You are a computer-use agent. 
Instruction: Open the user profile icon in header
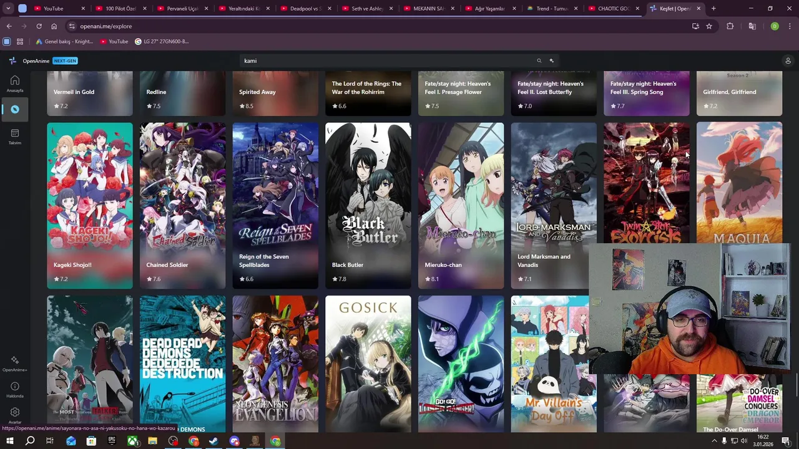[788, 60]
